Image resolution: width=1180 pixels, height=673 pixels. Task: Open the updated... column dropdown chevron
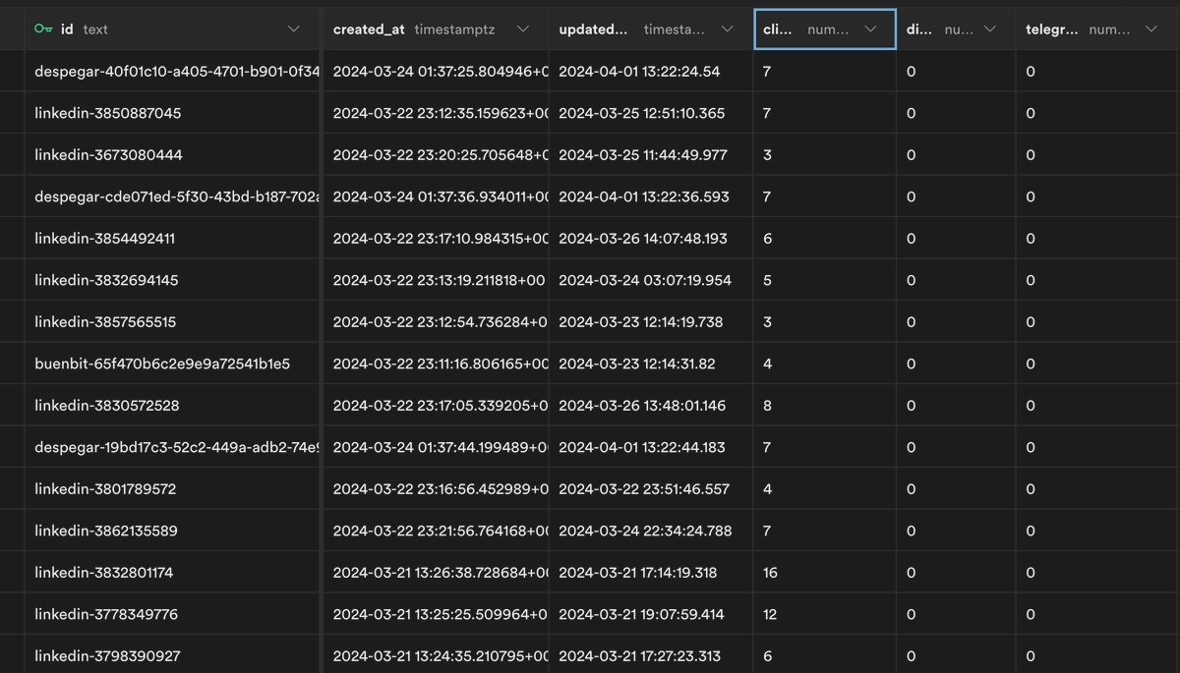(728, 29)
